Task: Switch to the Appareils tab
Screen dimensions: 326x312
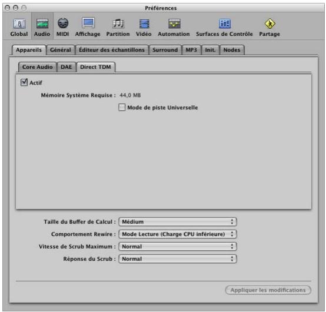Action: (29, 50)
